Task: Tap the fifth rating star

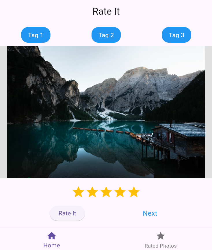Action: tap(134, 192)
